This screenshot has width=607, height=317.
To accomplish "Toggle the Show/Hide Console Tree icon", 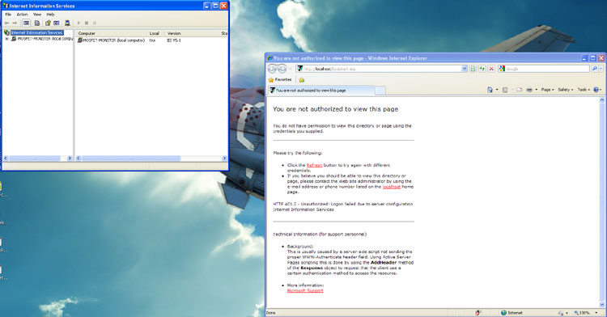I will click(x=26, y=23).
